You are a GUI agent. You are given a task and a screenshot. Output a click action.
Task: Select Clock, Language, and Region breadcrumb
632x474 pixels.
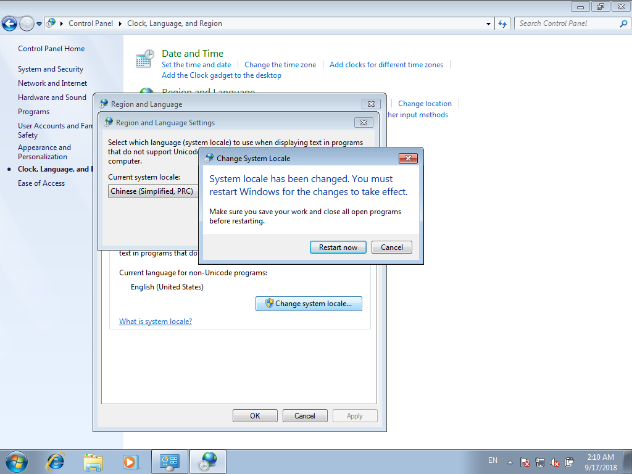(x=175, y=23)
